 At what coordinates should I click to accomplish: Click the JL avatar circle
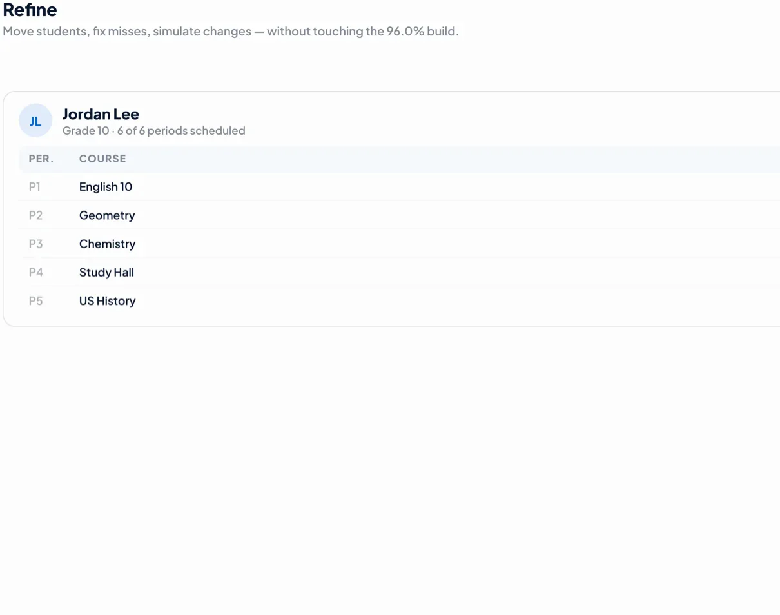(x=35, y=121)
